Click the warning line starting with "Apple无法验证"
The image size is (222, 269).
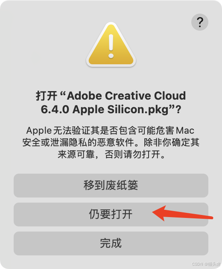click(110, 131)
